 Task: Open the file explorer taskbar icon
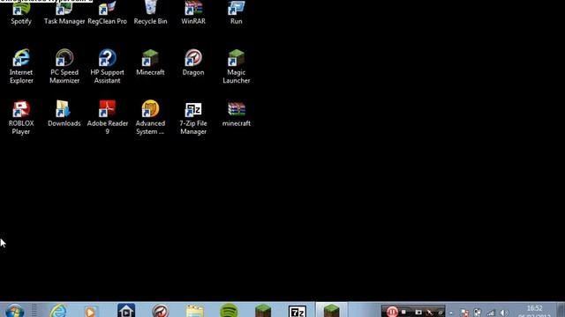(195, 311)
